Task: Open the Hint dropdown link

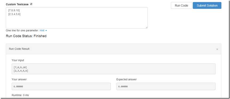Action: (42, 31)
